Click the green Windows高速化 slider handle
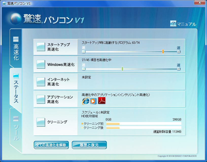The image size is (207, 162). [122, 69]
